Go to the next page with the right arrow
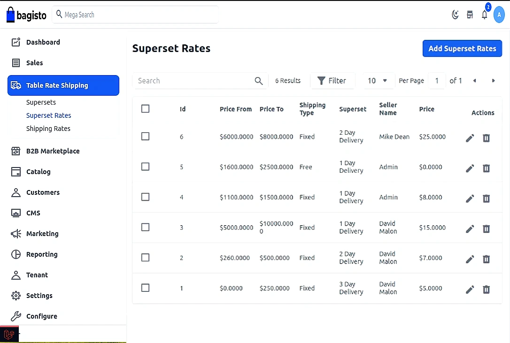 [493, 80]
